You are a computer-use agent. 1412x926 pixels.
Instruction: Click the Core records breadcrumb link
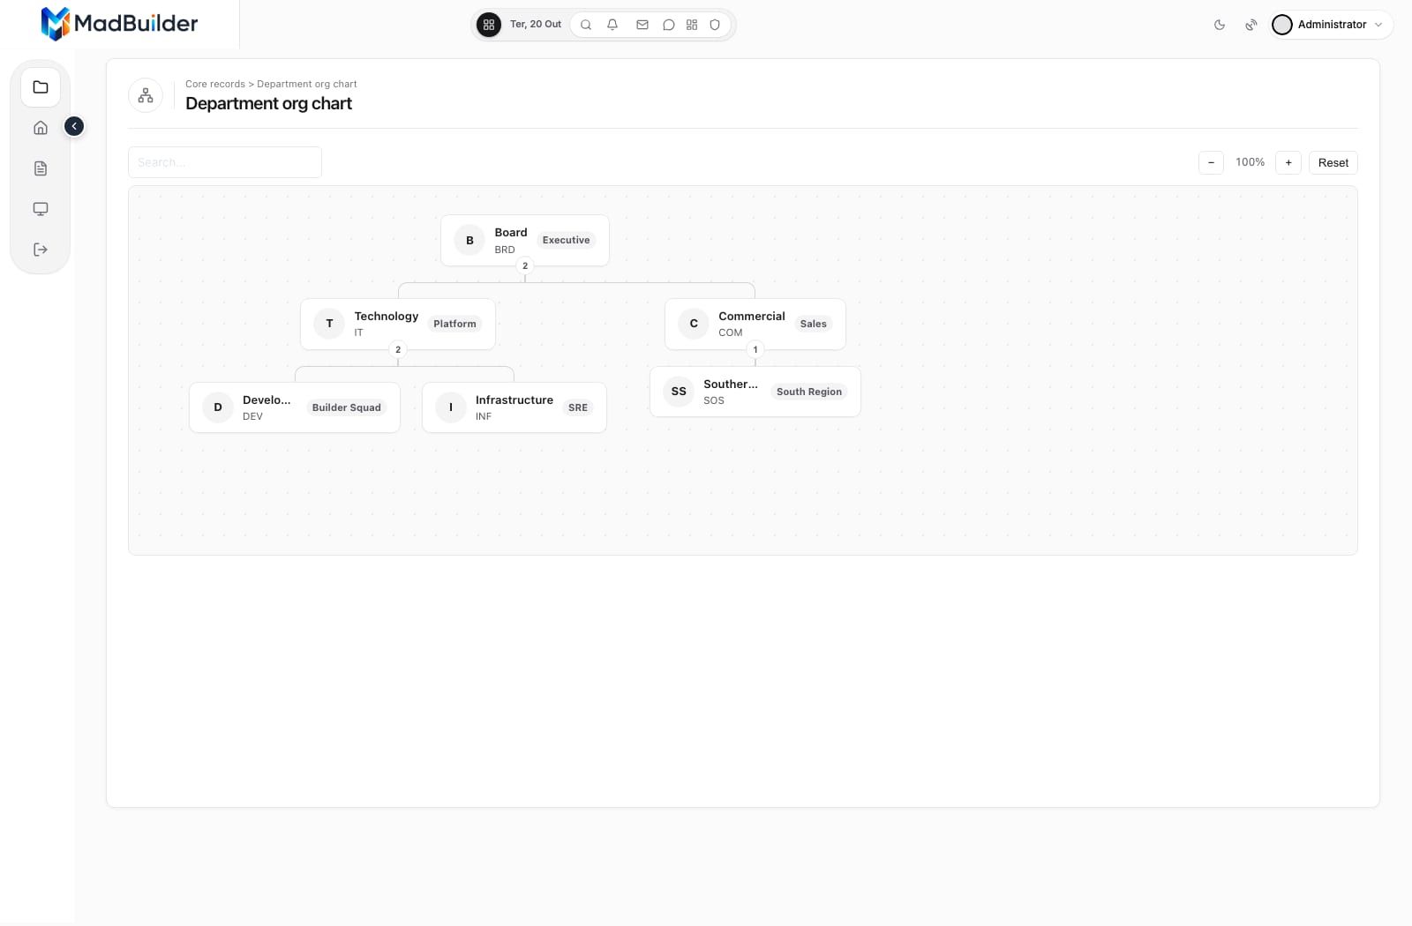point(215,85)
